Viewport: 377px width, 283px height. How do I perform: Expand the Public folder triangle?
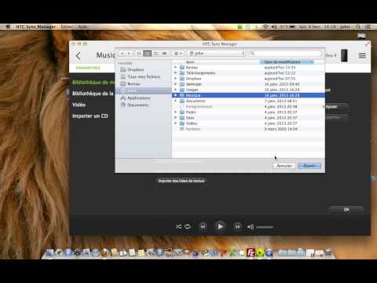176,112
